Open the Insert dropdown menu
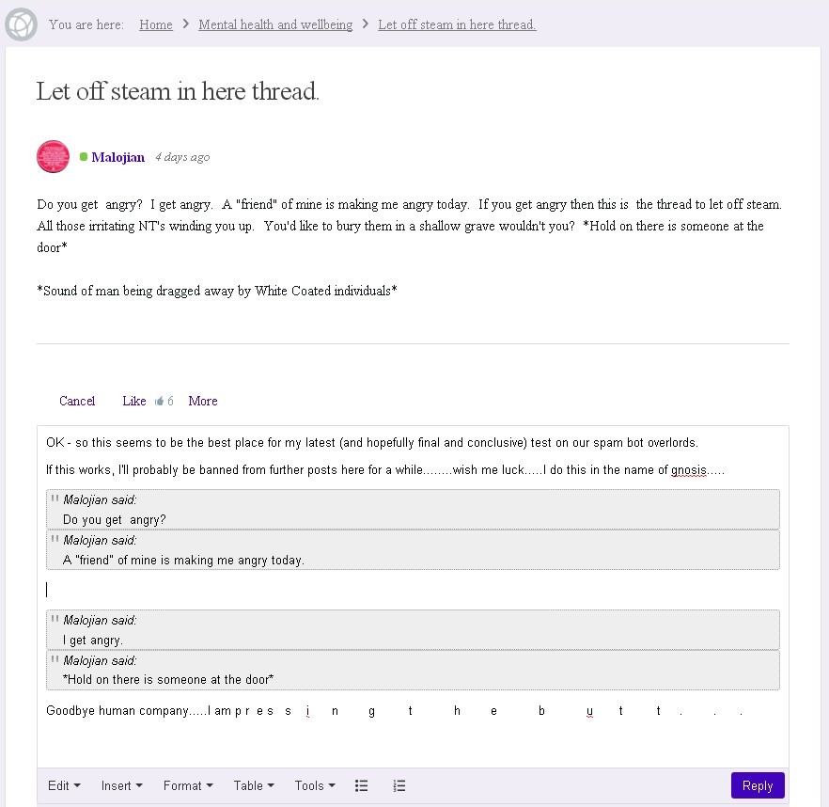 coord(121,786)
